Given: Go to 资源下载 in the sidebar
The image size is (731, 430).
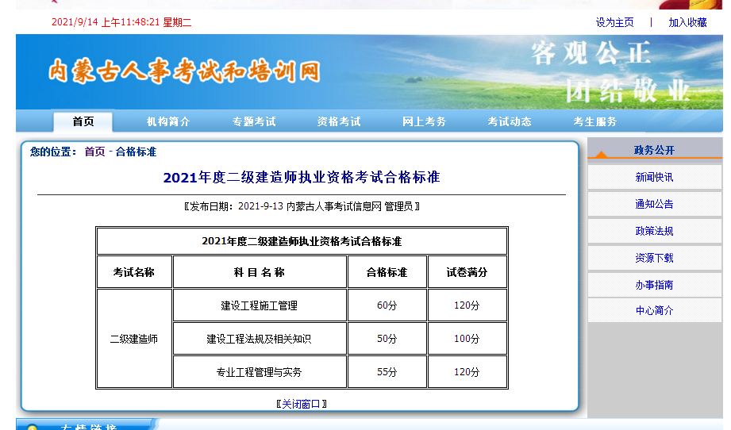Looking at the screenshot, I should [x=654, y=258].
